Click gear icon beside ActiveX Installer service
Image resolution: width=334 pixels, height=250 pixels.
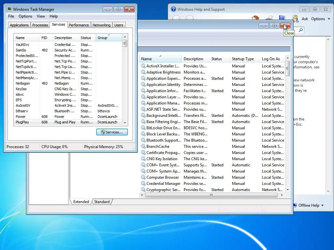[x=143, y=66]
